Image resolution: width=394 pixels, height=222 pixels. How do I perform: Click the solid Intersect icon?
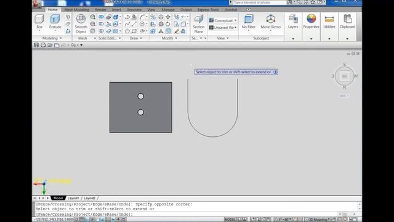[101, 31]
